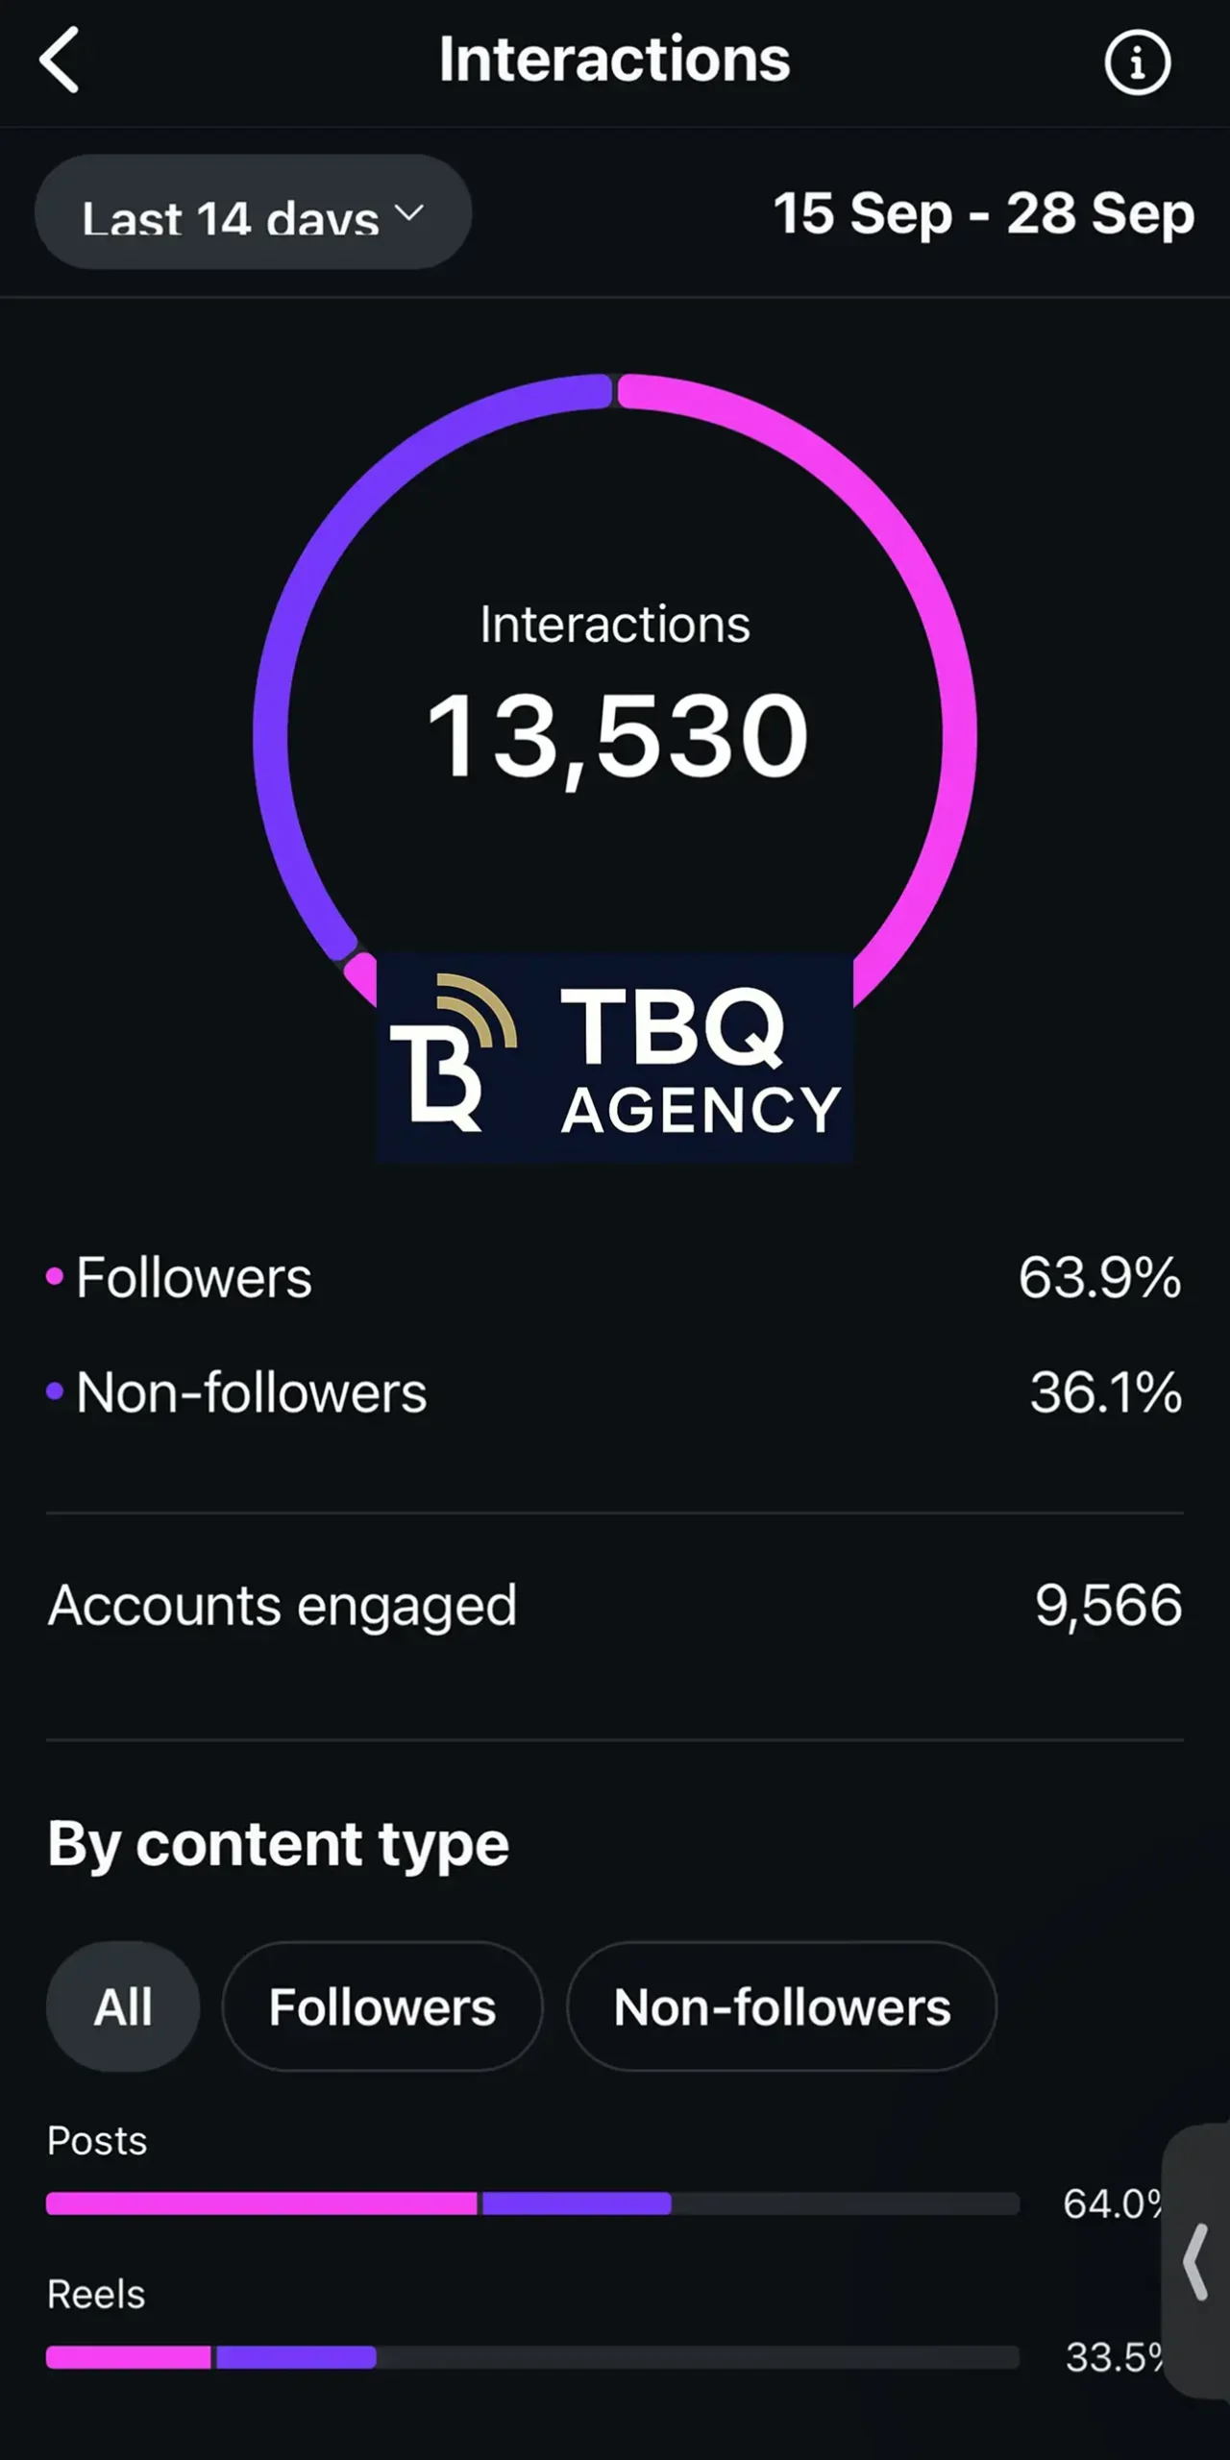
Task: Tap the 15 Sep - 28 Sep date range
Action: coord(983,213)
